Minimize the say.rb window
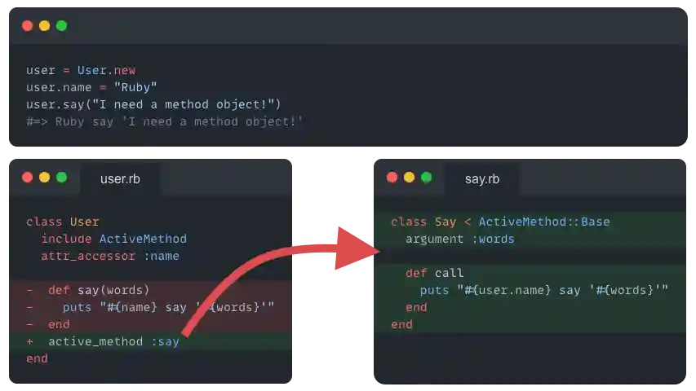The image size is (696, 391). 409,178
